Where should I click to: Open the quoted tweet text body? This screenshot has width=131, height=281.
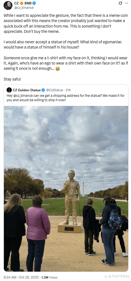66,98
